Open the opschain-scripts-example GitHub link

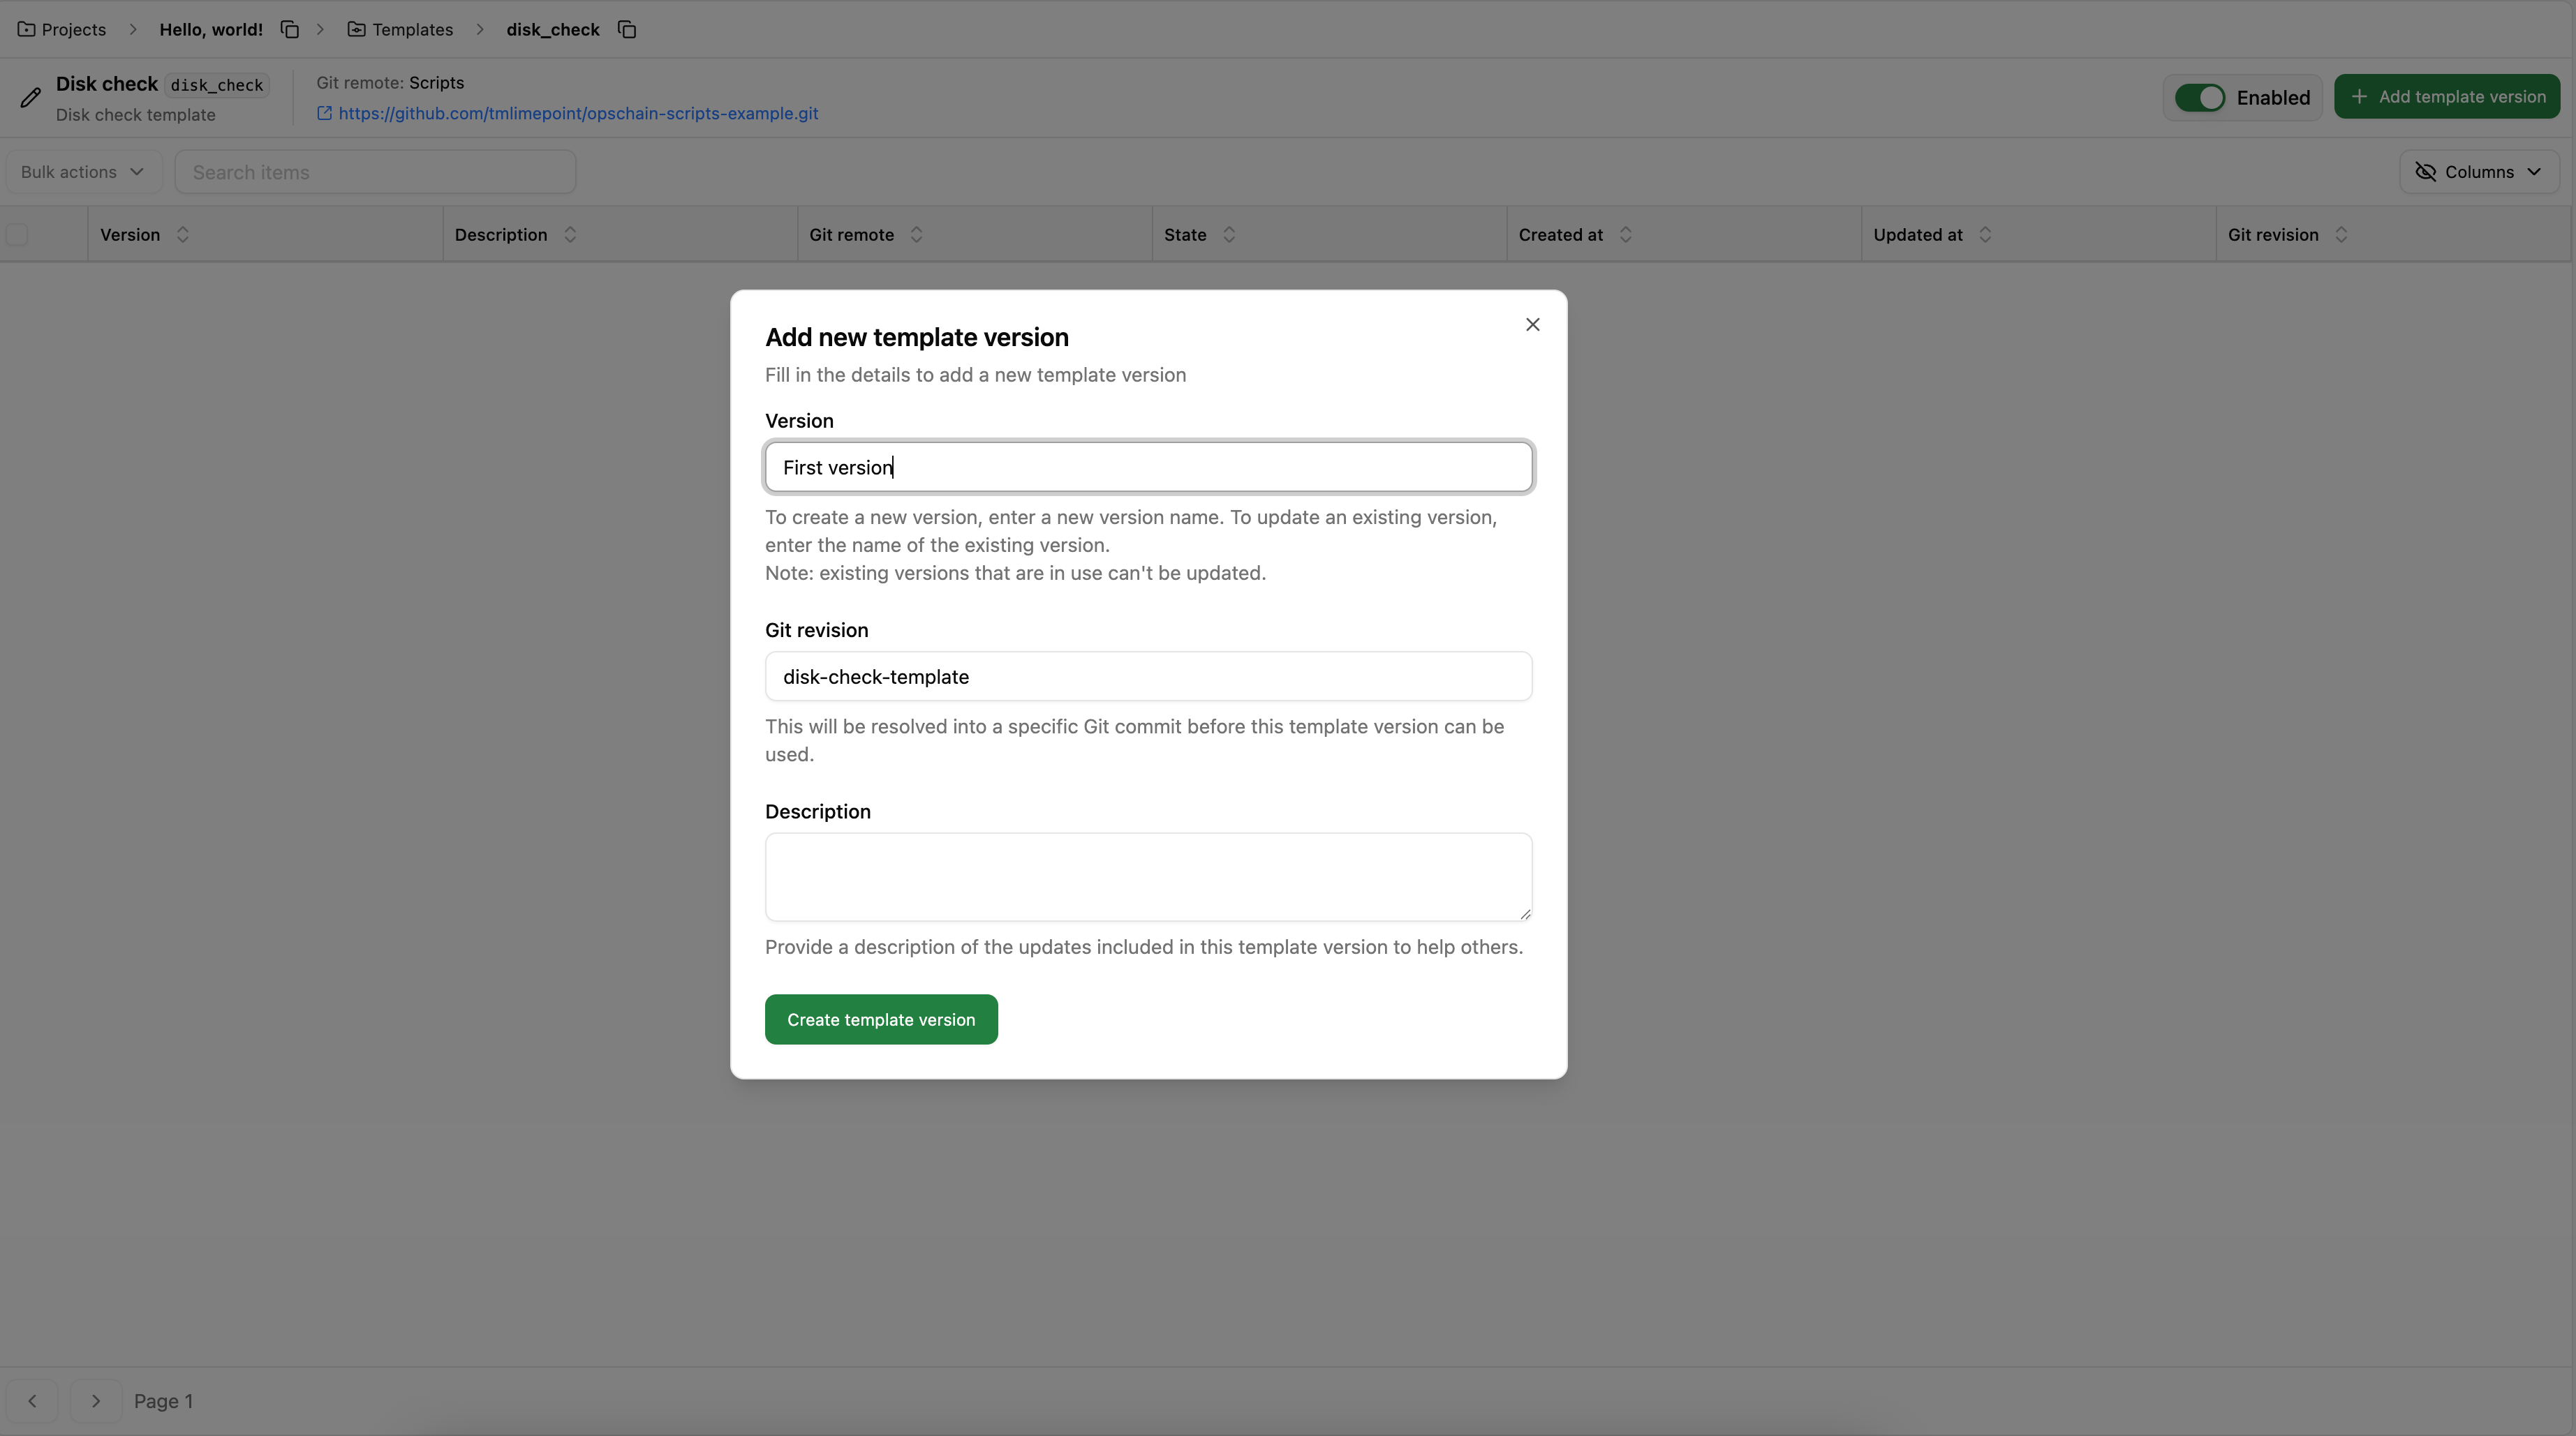(x=577, y=113)
